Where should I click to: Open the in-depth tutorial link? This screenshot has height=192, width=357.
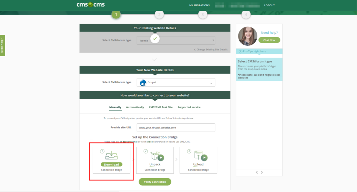click(129, 142)
